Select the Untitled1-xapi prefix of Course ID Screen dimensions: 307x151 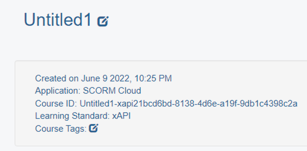(104, 103)
